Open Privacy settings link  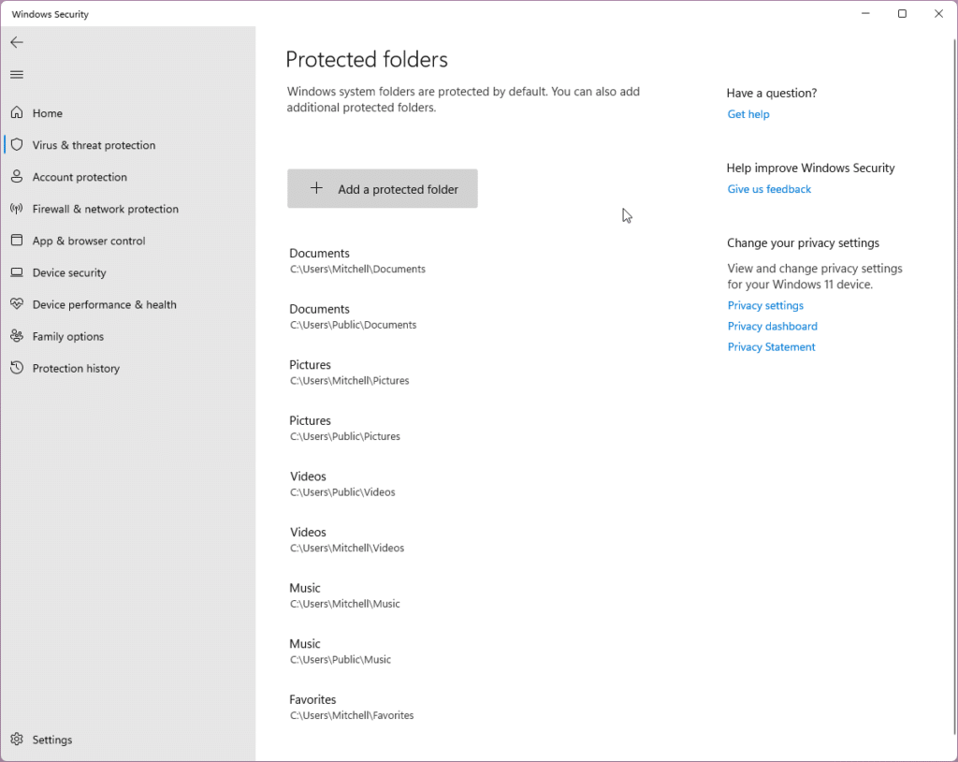(x=765, y=304)
